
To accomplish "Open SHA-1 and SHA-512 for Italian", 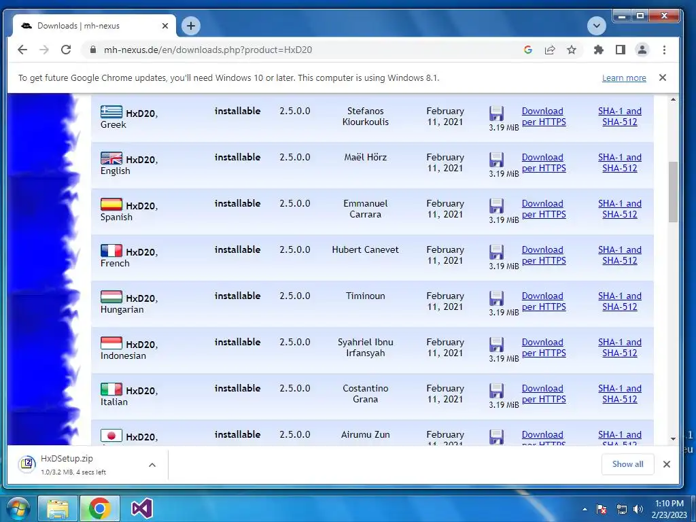I will 620,394.
